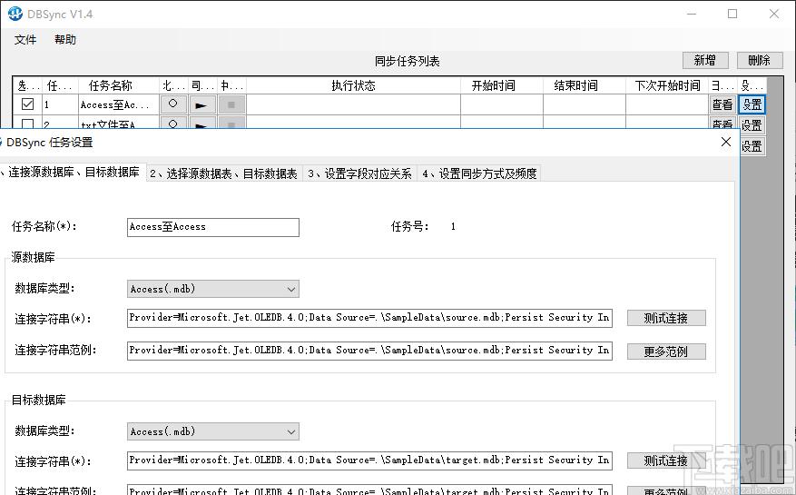796x495 pixels.
Task: Click the 下次开始时间 column header
Action: click(666, 85)
